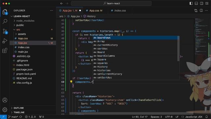This screenshot has height=119, width=211.
Task: Select boardColumns suggestion
Action: [x=135, y=56]
